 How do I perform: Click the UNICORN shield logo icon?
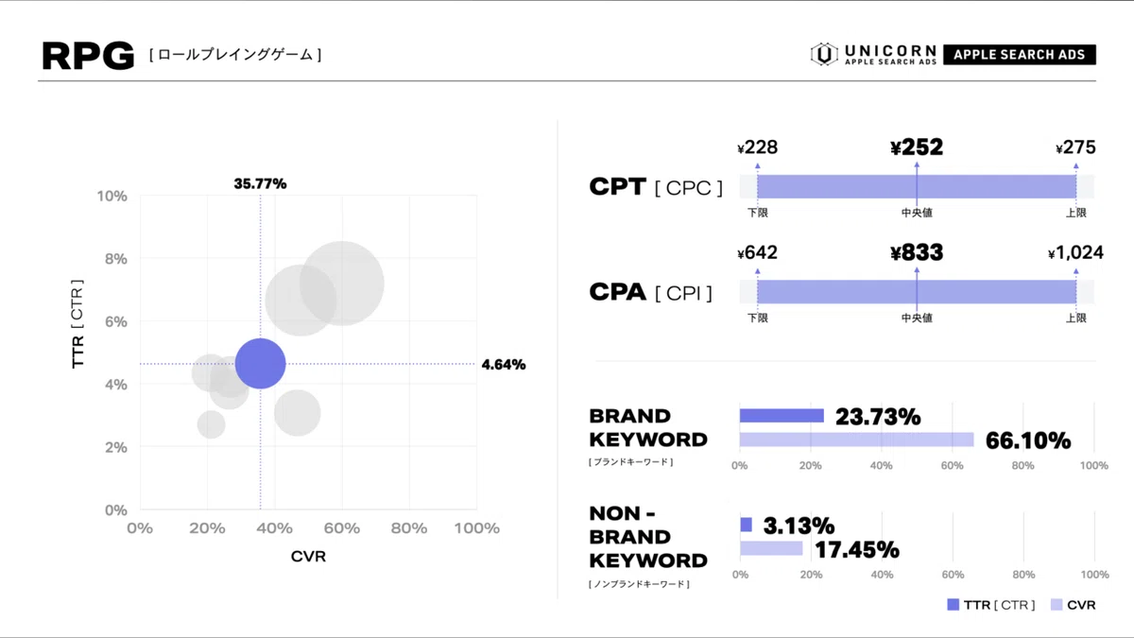[x=824, y=54]
